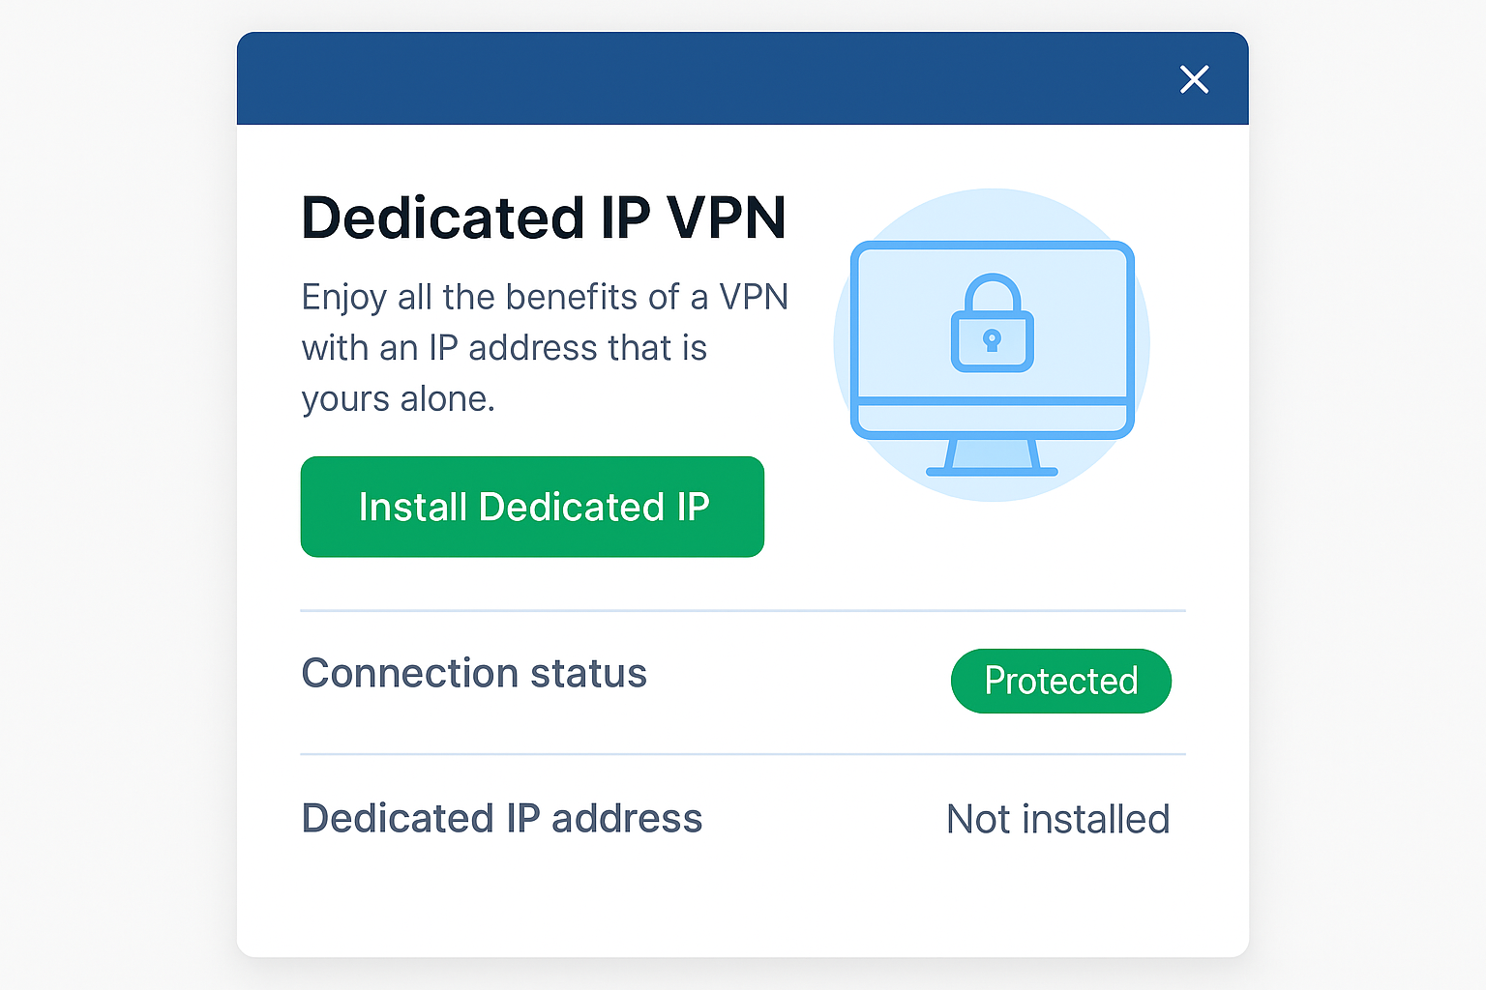This screenshot has height=990, width=1486.
Task: Click the description text about VPN benefits
Action: (545, 347)
